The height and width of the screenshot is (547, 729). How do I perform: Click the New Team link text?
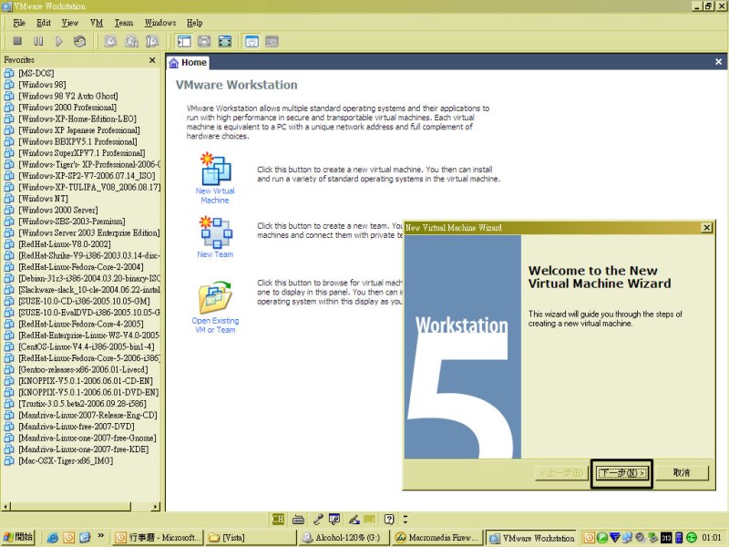(x=215, y=254)
